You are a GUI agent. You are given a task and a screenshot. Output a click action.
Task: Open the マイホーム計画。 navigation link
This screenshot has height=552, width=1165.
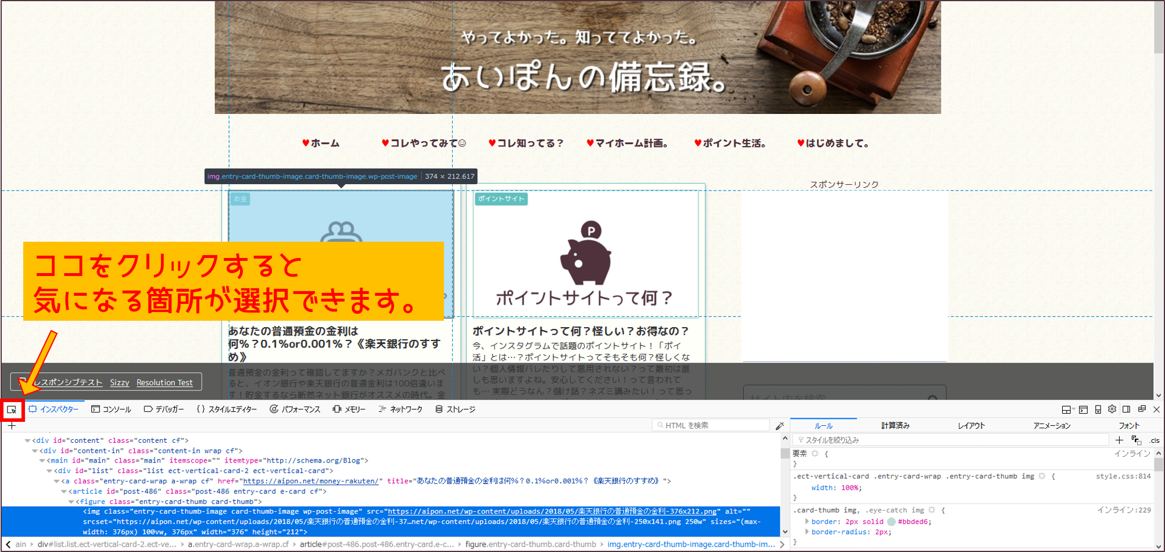(x=628, y=143)
